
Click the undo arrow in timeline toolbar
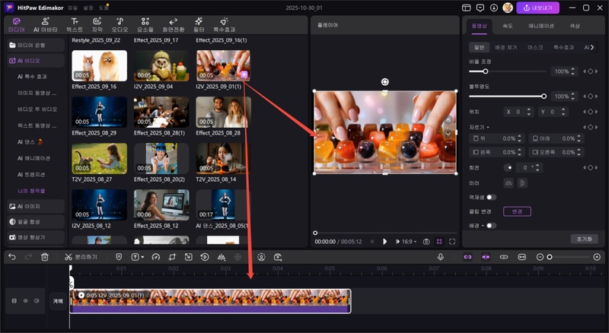11,257
